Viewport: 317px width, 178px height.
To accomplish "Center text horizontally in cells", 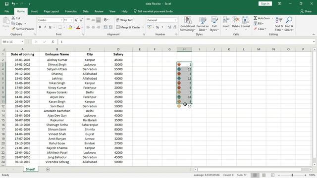I will tap(93, 27).
